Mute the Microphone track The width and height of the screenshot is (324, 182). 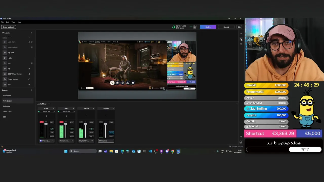coord(72,136)
